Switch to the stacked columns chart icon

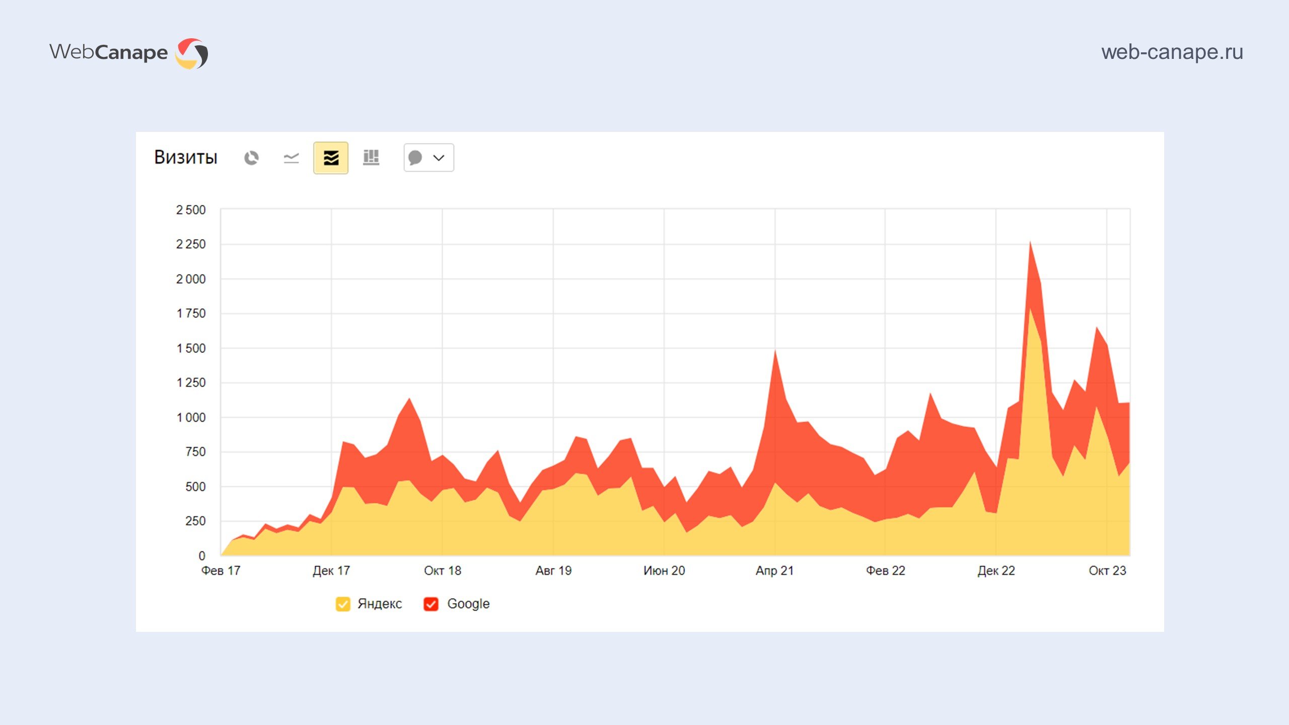click(x=371, y=158)
